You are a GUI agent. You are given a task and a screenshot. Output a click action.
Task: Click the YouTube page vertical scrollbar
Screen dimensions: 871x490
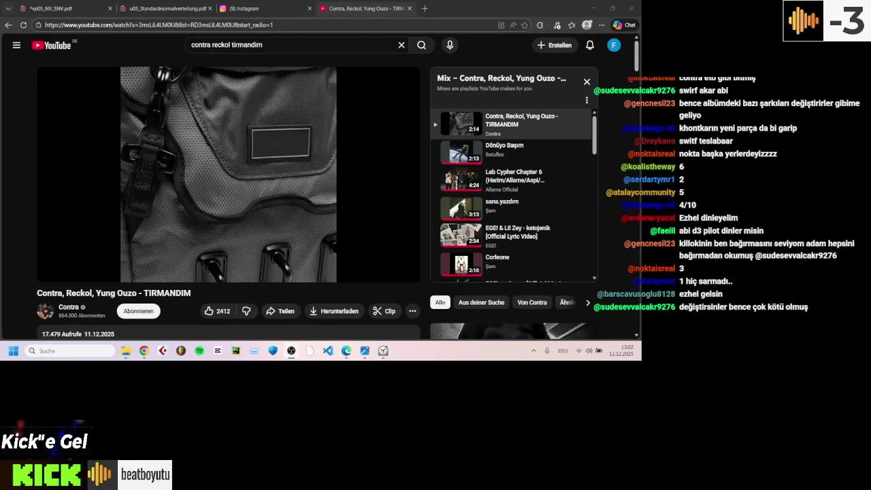tap(636, 56)
